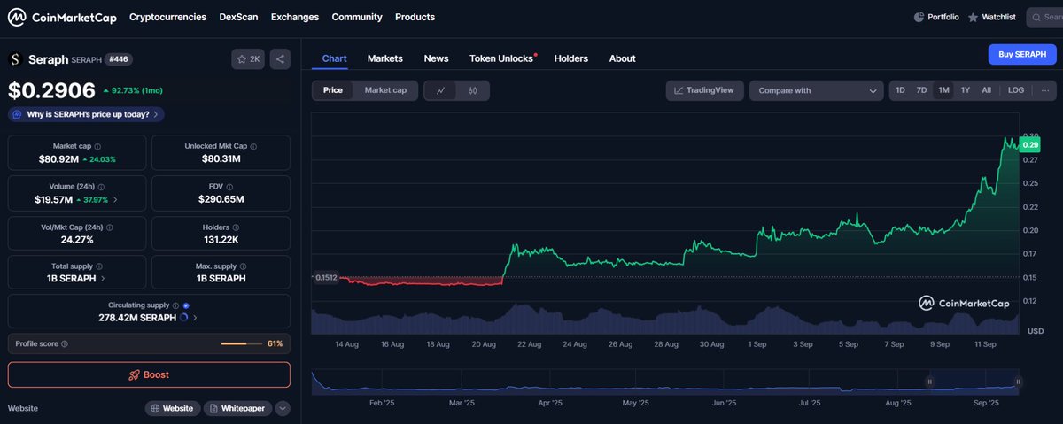The width and height of the screenshot is (1063, 424).
Task: Info icon next to Market cap
Action: [97, 146]
